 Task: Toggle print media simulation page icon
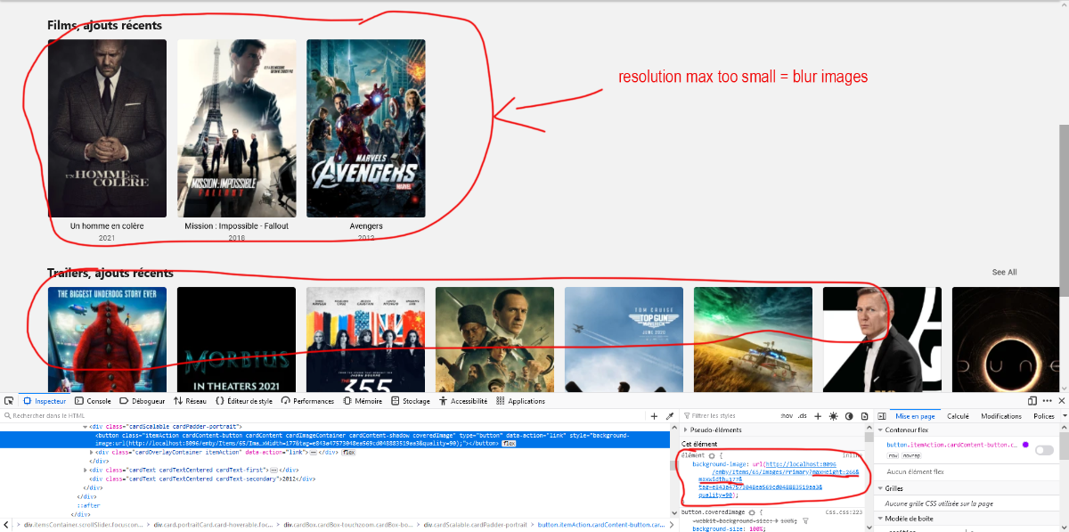tap(862, 416)
